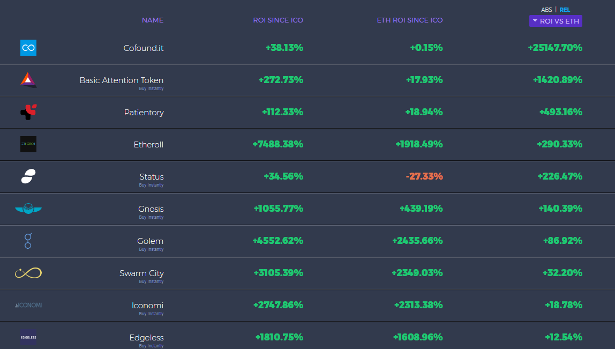Image resolution: width=615 pixels, height=349 pixels.
Task: Sort by ROI VS ETH column
Action: 556,21
